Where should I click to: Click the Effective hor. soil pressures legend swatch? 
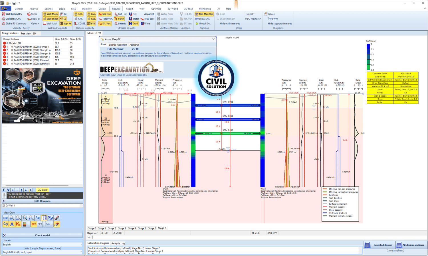(325, 189)
